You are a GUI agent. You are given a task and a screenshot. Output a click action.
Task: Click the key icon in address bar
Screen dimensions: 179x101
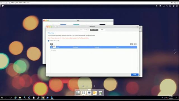coord(172,3)
